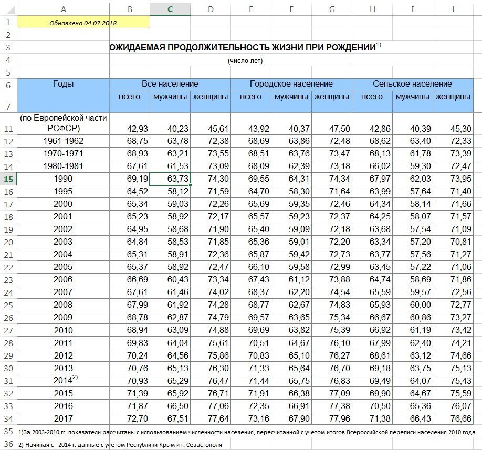
Task: Click cell with 'Обновлено 04.07.2018'
Action: point(83,23)
